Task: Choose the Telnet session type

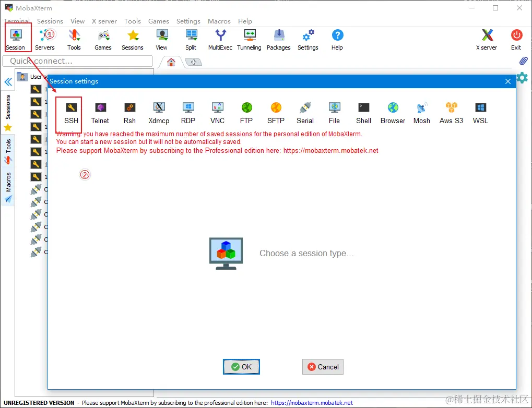Action: click(x=100, y=113)
